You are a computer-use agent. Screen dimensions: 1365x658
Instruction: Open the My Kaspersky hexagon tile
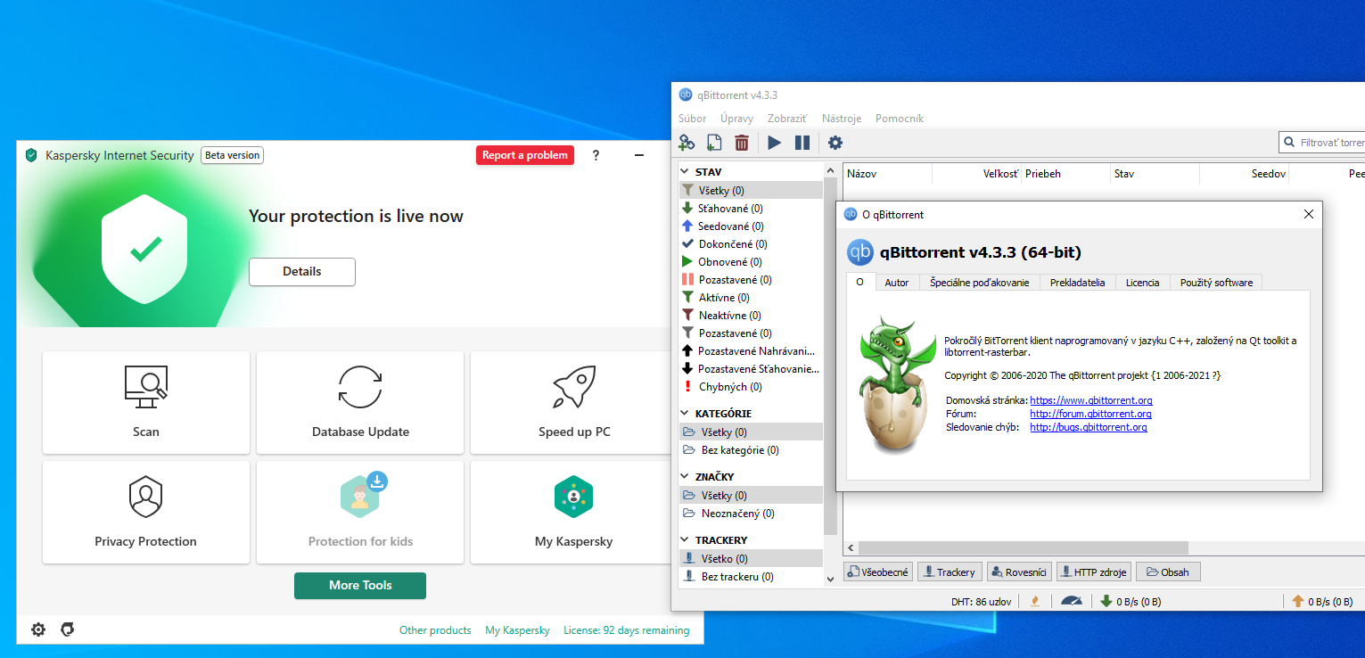pyautogui.click(x=574, y=512)
